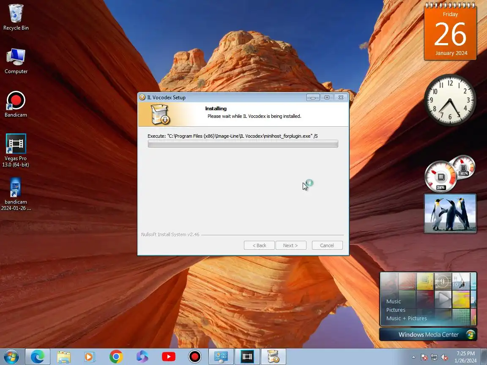Click the IL Vocodex installer box icon
The image size is (487, 365).
pyautogui.click(x=160, y=114)
